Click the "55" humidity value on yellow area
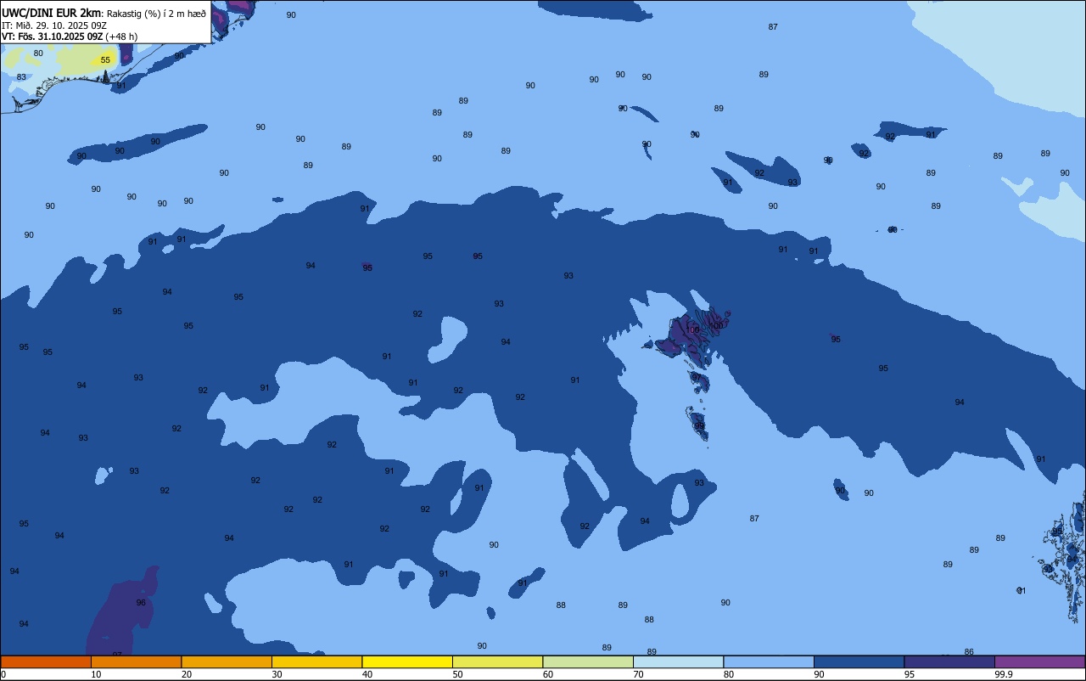 (x=105, y=60)
